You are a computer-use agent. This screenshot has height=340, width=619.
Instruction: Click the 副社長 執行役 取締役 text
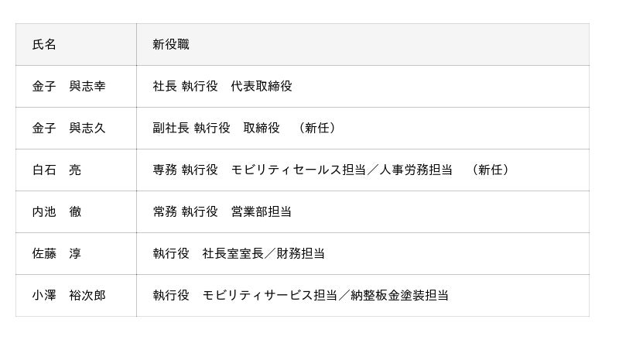pyautogui.click(x=216, y=129)
